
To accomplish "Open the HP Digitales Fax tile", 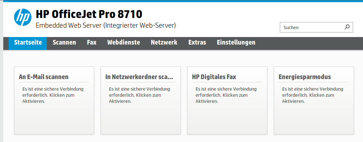I will 227,101.
